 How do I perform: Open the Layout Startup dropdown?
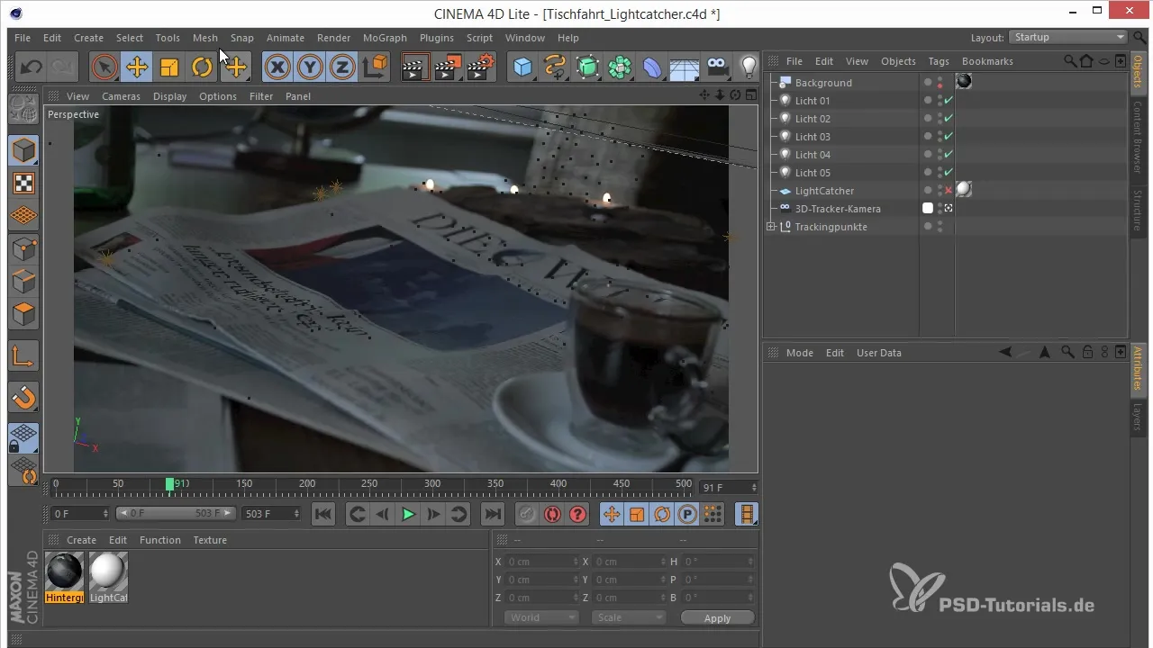coord(1068,38)
